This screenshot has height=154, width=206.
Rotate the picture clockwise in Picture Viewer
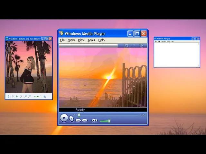click(34, 96)
